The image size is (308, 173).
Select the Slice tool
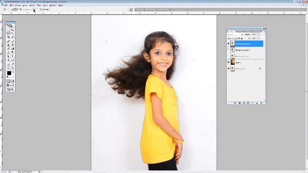coord(13,37)
